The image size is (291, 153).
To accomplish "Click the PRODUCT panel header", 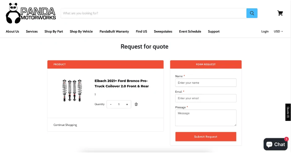I will 106,65.
